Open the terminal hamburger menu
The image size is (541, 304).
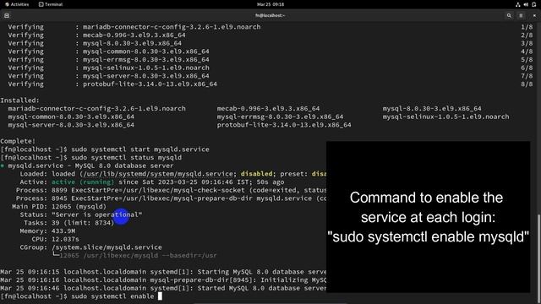(521, 15)
